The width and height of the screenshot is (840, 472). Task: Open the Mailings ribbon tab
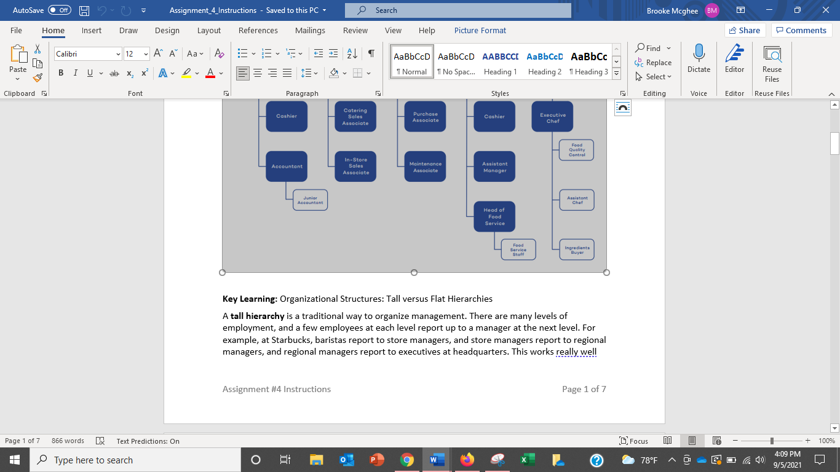pyautogui.click(x=310, y=30)
